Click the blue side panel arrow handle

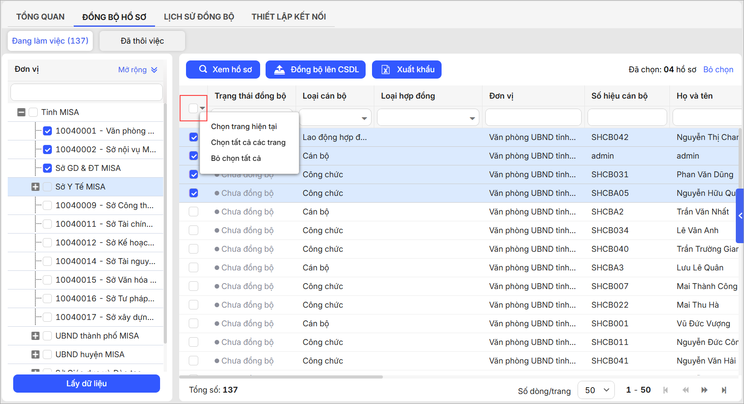pos(740,216)
